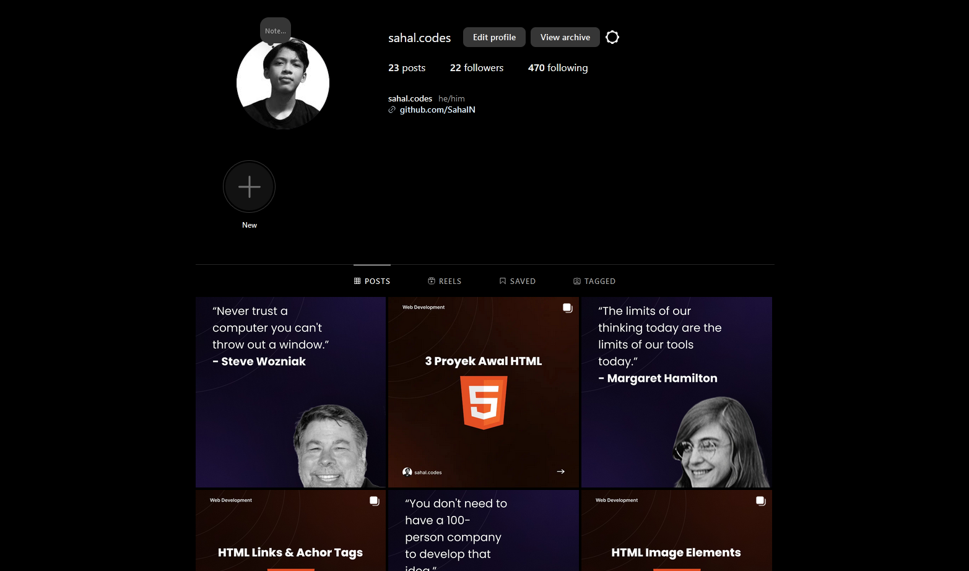
Task: Switch to the Reels tab
Action: point(445,281)
